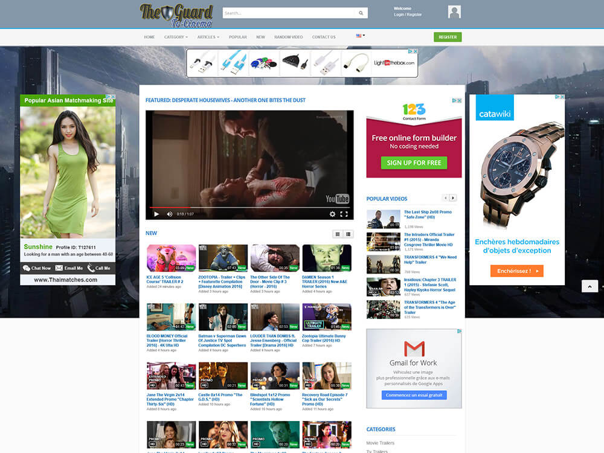Expand the Articles menu
The width and height of the screenshot is (604, 453).
click(x=208, y=37)
